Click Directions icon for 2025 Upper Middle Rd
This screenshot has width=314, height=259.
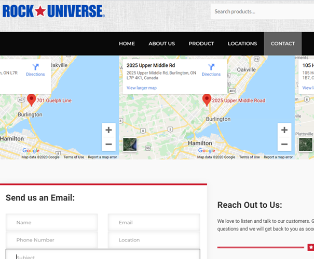click(x=211, y=70)
